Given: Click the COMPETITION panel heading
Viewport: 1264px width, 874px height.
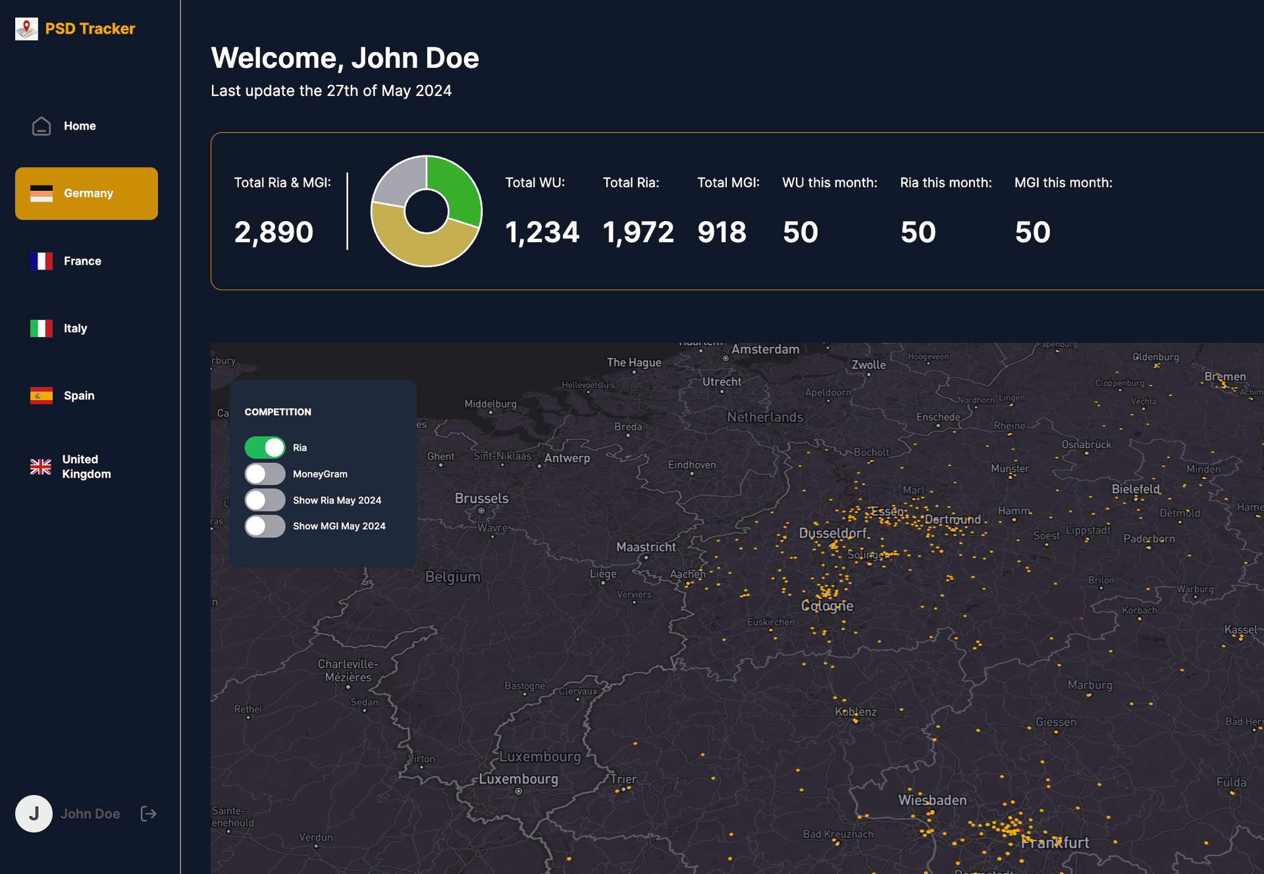Looking at the screenshot, I should click(x=278, y=412).
